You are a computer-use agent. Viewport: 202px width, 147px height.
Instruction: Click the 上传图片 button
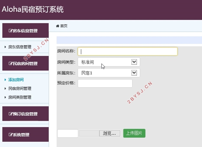click(x=134, y=133)
